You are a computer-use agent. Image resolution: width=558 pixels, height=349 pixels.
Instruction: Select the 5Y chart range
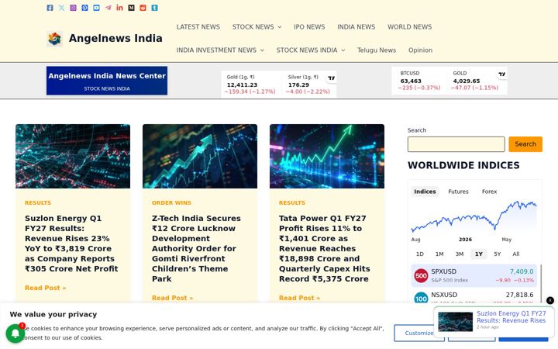497,254
